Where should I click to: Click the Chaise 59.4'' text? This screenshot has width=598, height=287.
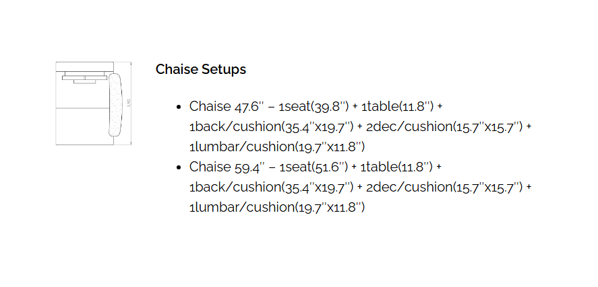coord(227,167)
